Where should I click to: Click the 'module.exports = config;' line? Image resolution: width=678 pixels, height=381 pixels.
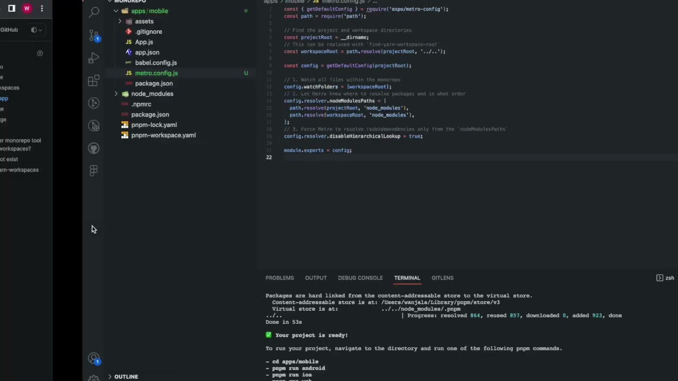[x=318, y=150]
